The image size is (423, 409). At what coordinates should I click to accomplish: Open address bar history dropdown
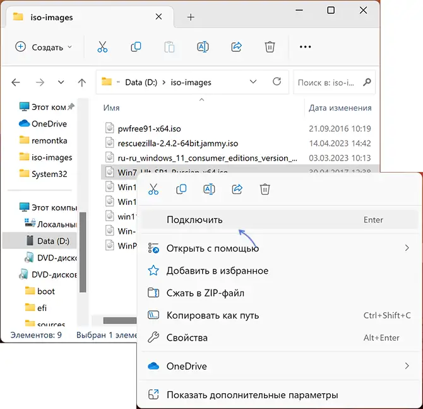click(253, 82)
